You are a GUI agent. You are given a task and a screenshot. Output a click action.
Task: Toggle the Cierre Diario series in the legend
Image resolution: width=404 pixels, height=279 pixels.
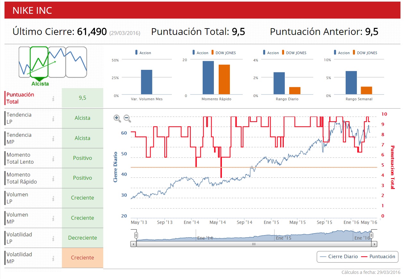click(339, 257)
